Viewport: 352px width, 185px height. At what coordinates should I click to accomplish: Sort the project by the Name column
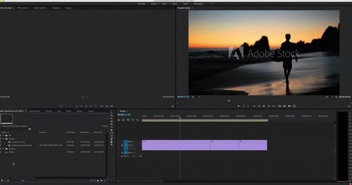click(4, 132)
